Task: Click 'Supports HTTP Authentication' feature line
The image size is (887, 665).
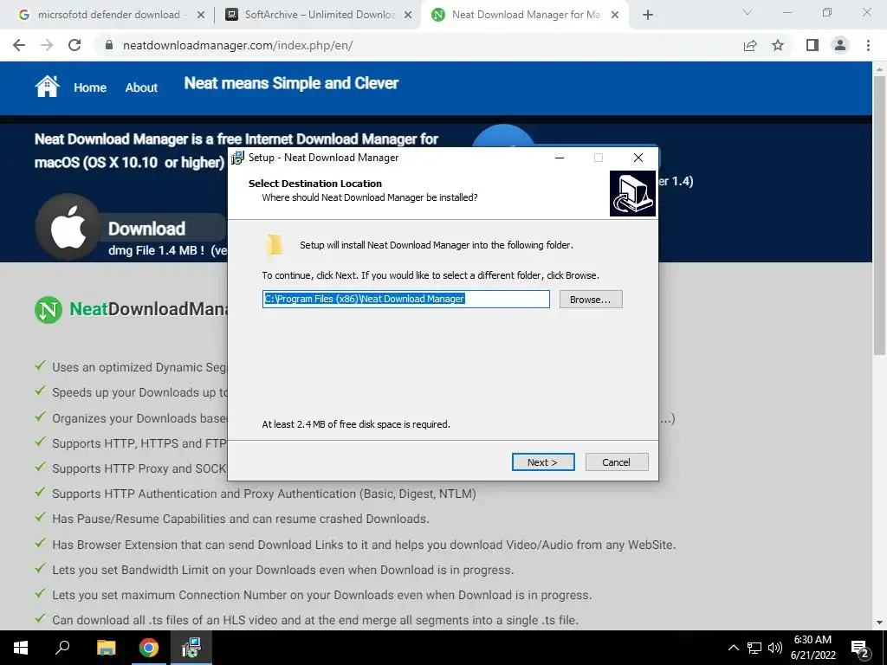Action: click(263, 494)
